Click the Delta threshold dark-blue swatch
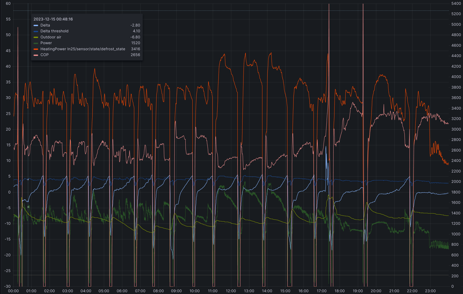The width and height of the screenshot is (463, 294). pyautogui.click(x=36, y=31)
